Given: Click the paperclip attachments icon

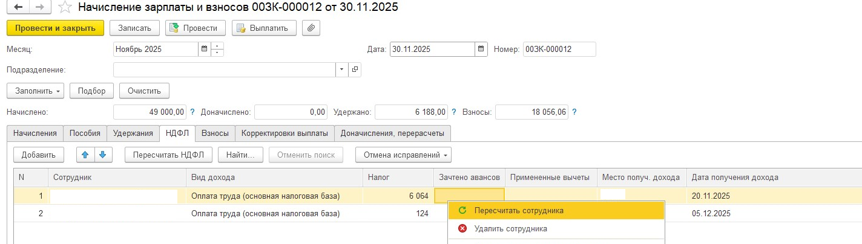Looking at the screenshot, I should click(x=311, y=28).
